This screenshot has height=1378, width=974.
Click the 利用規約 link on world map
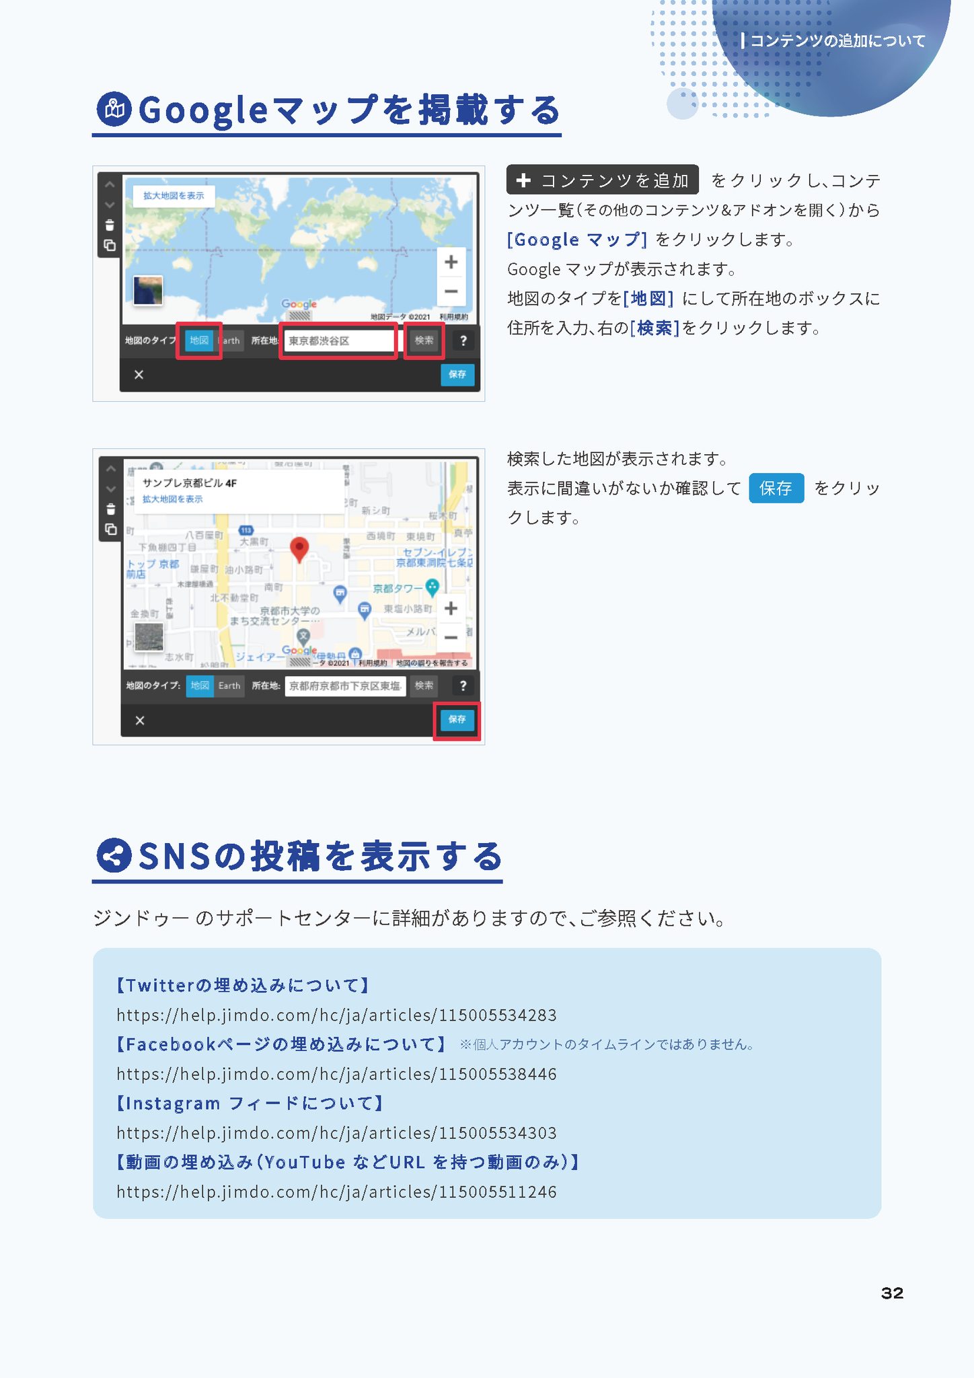[x=454, y=317]
